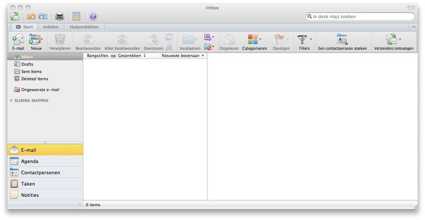Click the sidebar resize handle at bottom

(80, 205)
